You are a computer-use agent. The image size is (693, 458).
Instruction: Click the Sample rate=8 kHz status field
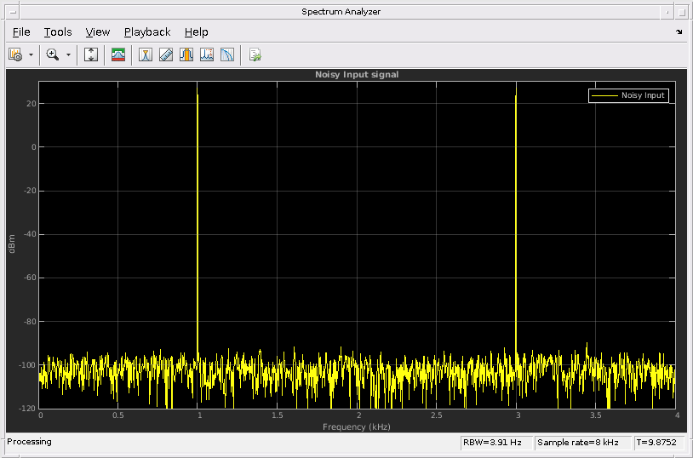coord(582,443)
